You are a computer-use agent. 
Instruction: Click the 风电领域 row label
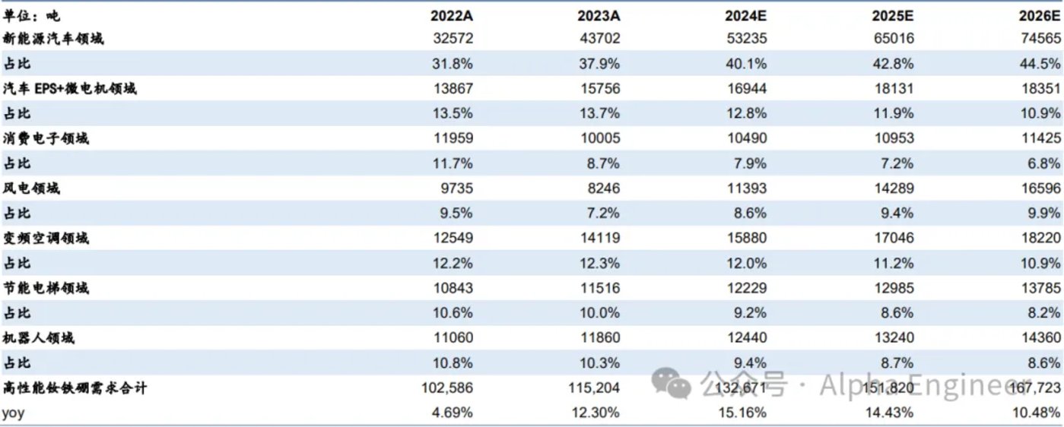(32, 188)
